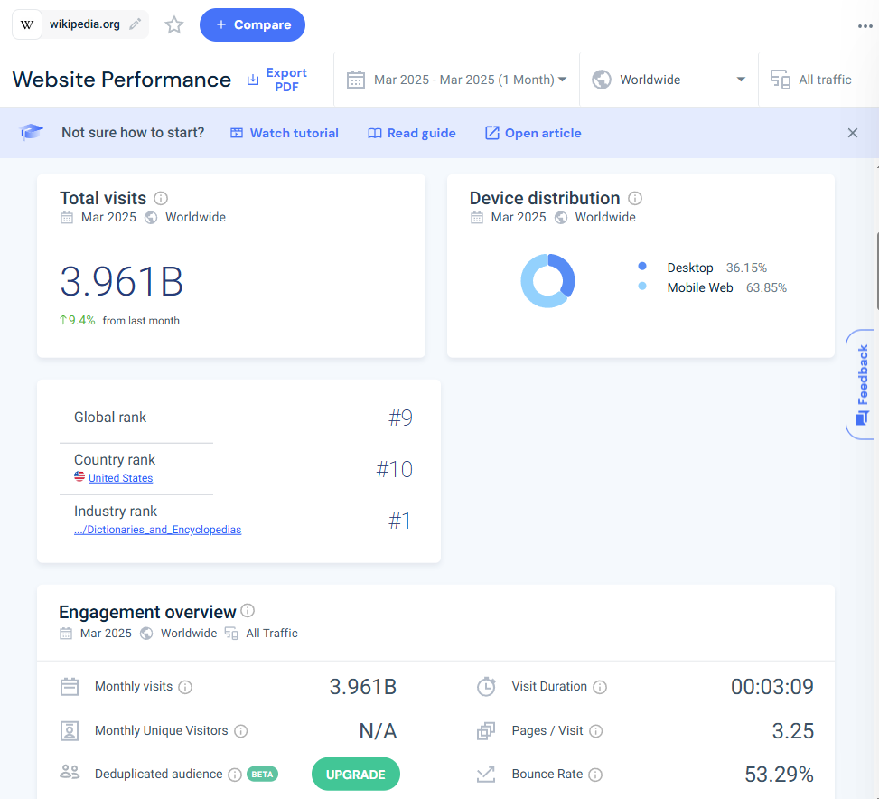
Task: Click the Website Performance page heading
Action: pos(122,80)
